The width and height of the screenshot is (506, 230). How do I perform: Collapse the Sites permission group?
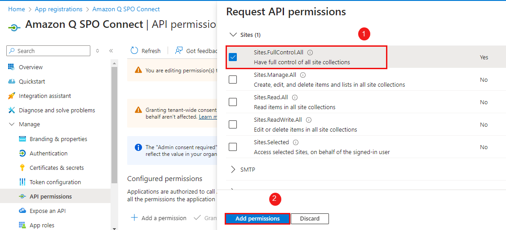click(233, 35)
